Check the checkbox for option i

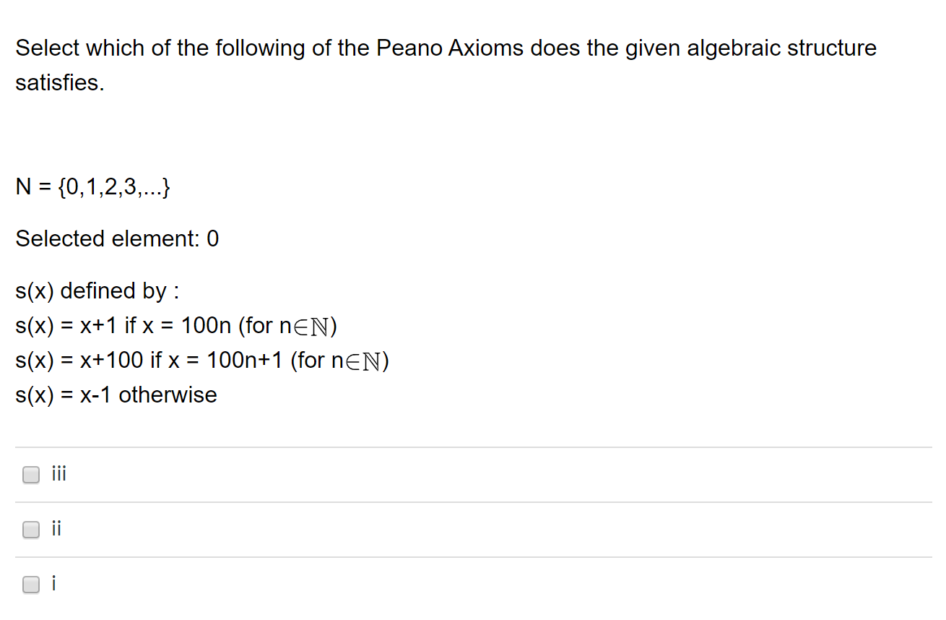pos(30,585)
